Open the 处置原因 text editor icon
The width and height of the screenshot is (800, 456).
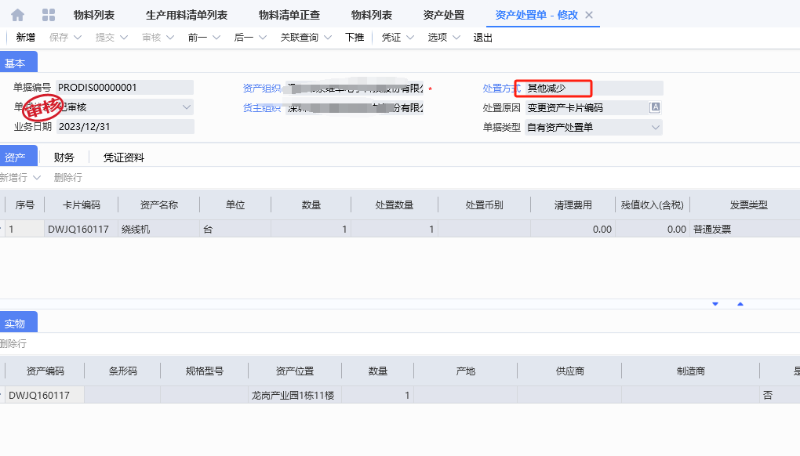(653, 107)
